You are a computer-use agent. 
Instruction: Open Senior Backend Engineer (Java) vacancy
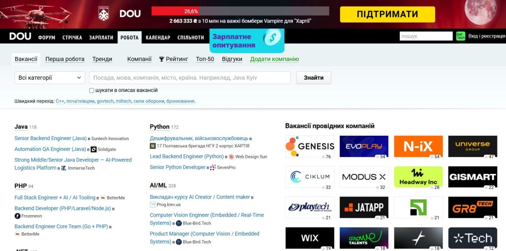click(x=51, y=138)
